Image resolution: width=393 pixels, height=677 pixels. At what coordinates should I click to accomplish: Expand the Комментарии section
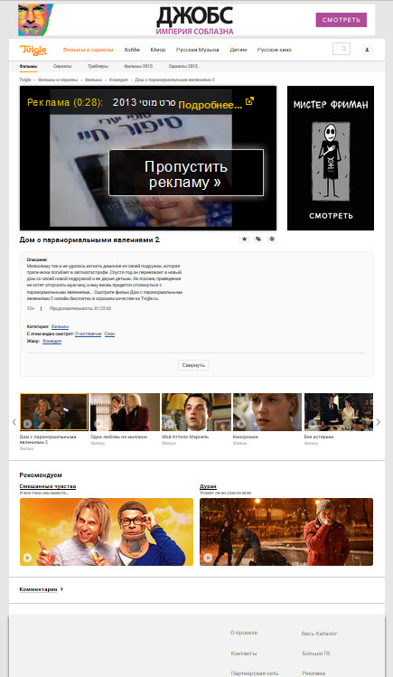[42, 589]
